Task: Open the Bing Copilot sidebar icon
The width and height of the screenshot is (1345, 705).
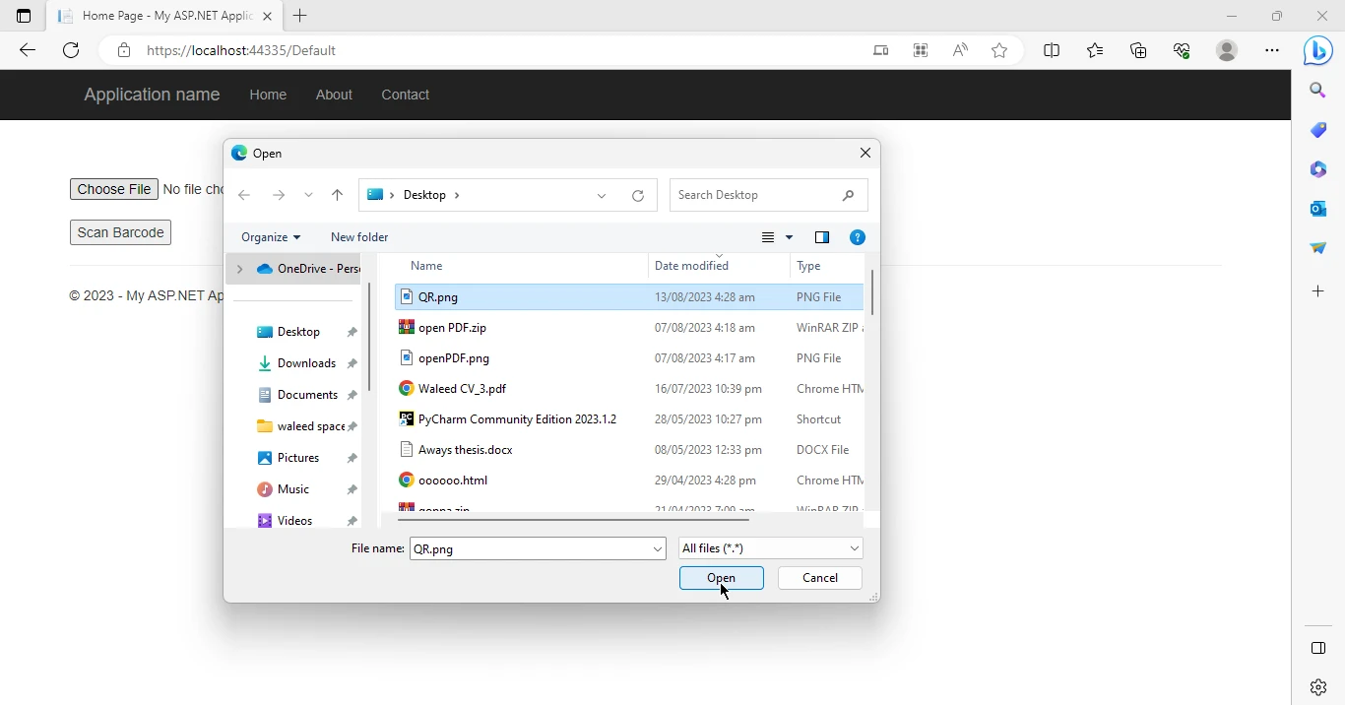Action: 1318,51
